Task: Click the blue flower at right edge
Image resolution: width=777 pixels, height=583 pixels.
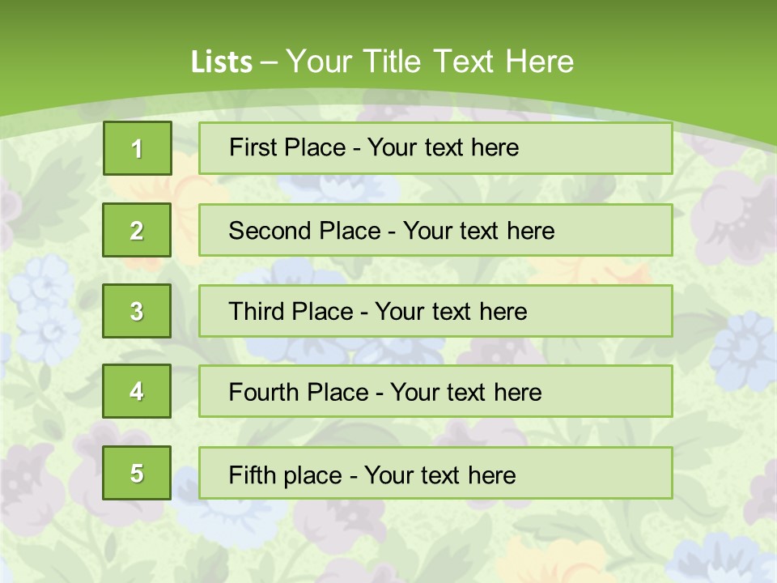Action: coord(743,348)
